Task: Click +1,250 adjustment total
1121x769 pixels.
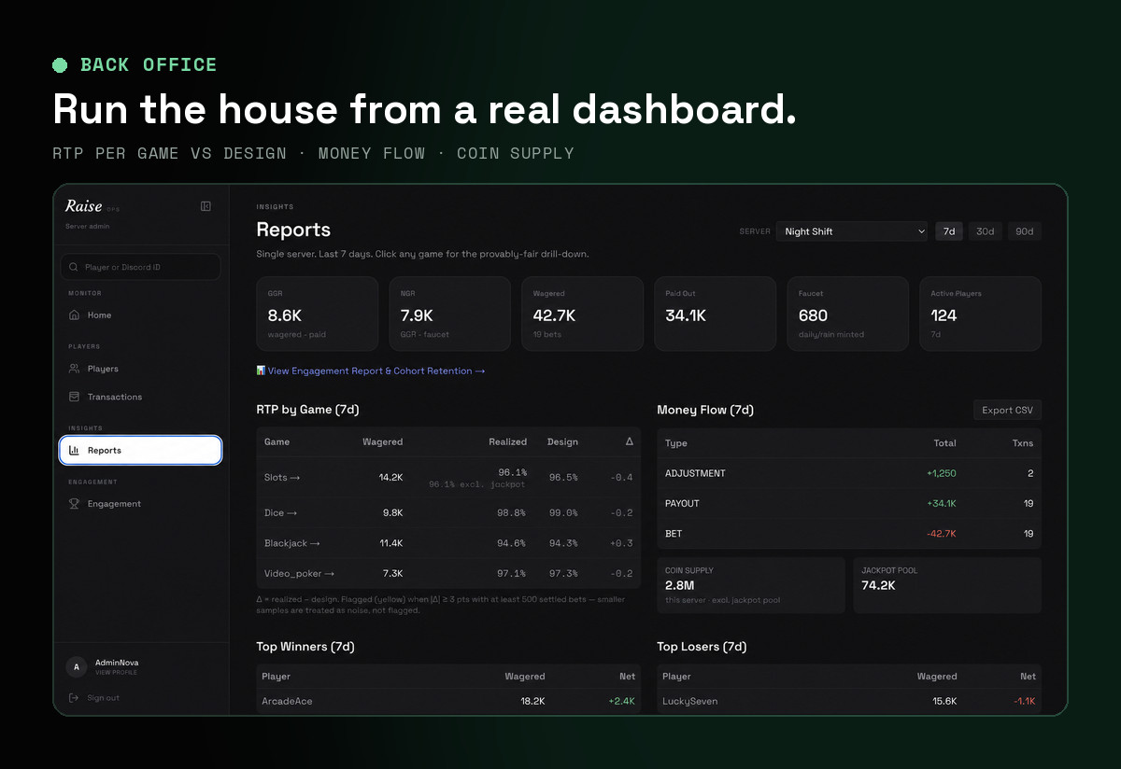Action: point(941,473)
